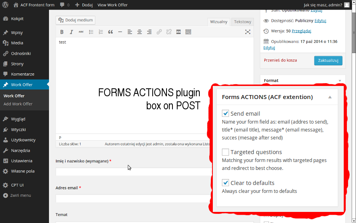The height and width of the screenshot is (223, 356).
Task: Enter distraction-free fullscreen mode
Action: tap(248, 32)
